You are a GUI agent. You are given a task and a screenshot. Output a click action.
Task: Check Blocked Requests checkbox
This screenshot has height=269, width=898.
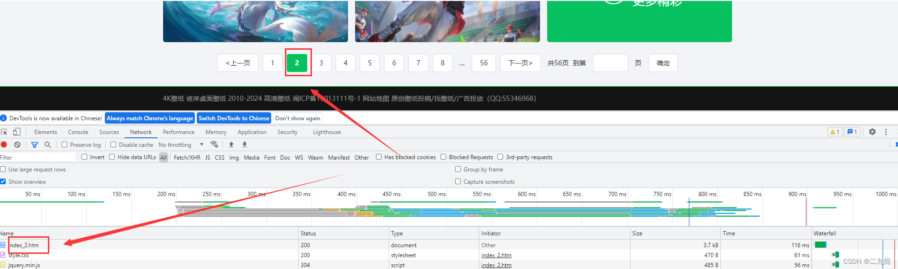pos(443,157)
